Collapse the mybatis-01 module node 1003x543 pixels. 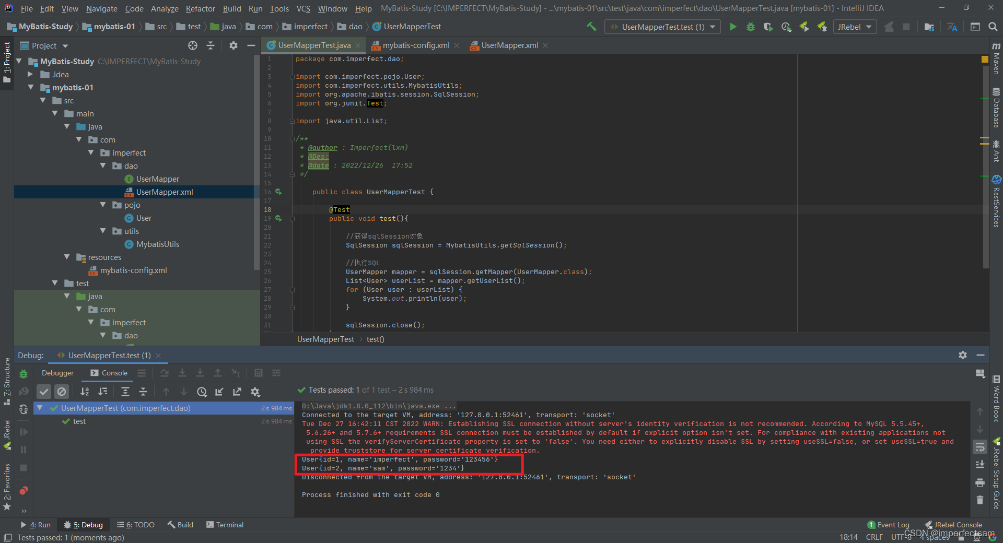pyautogui.click(x=31, y=87)
